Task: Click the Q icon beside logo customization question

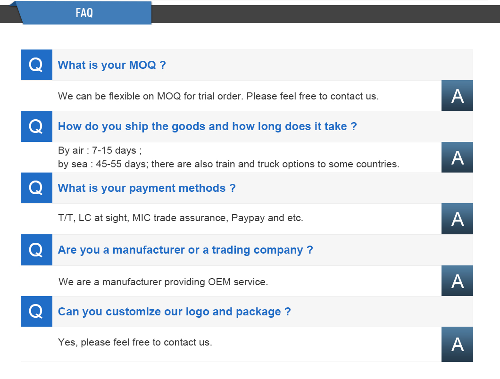Action: [x=36, y=311]
